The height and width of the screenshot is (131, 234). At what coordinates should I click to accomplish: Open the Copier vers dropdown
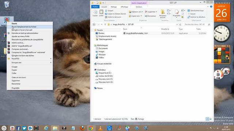point(135,16)
